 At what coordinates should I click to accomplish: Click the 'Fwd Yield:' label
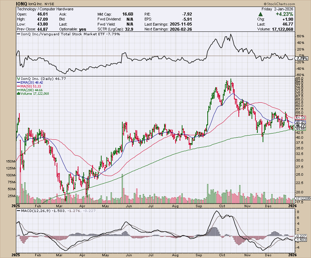(106, 24)
